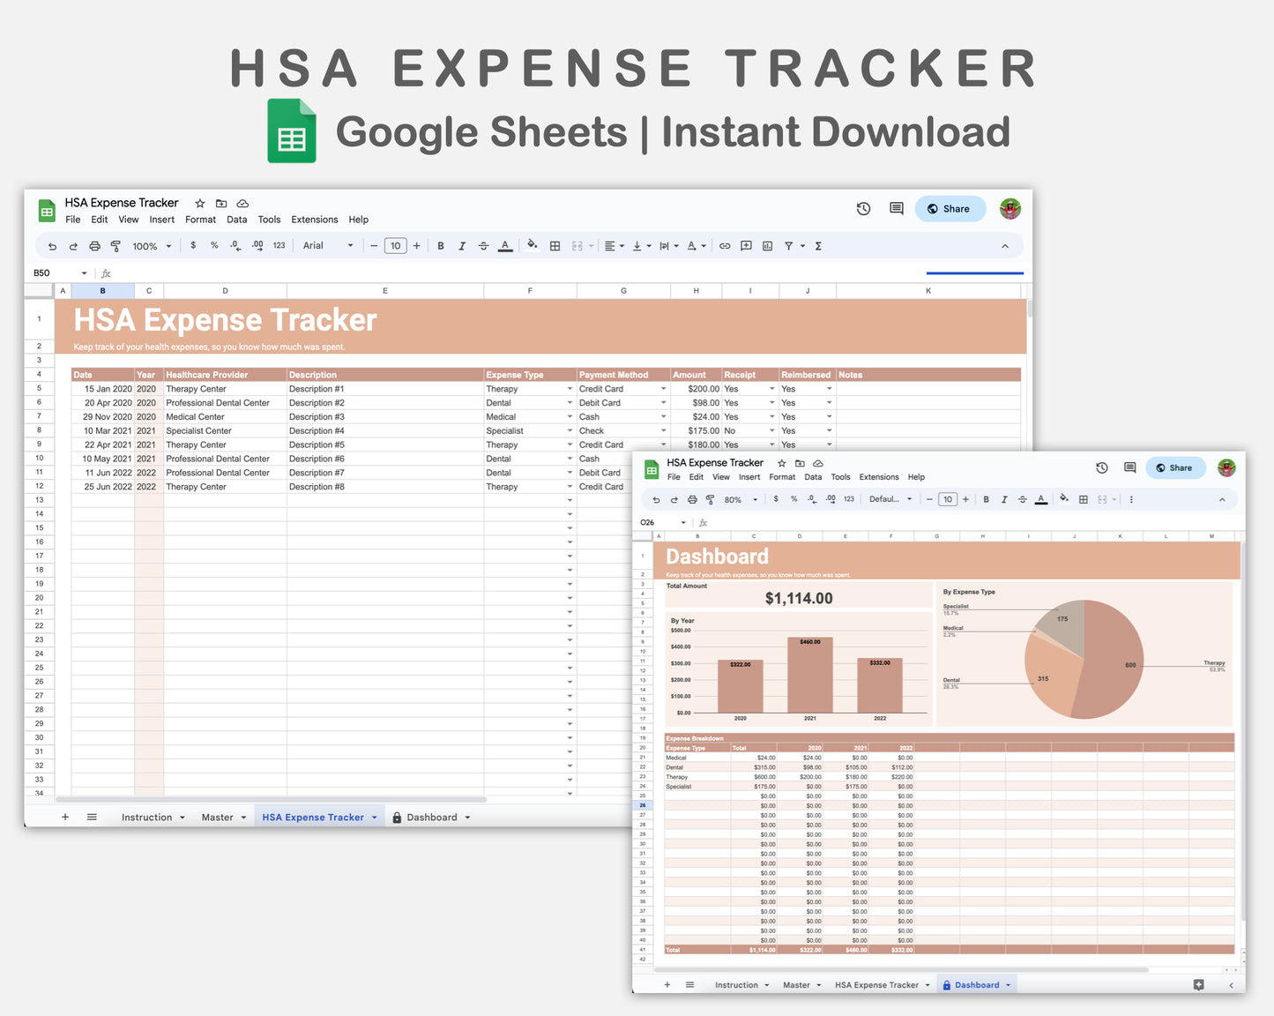Apply the fill color paint bucket icon
This screenshot has height=1016, width=1274.
point(532,245)
